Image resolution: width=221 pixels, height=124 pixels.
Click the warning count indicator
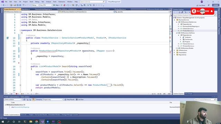click(x=22, y=94)
